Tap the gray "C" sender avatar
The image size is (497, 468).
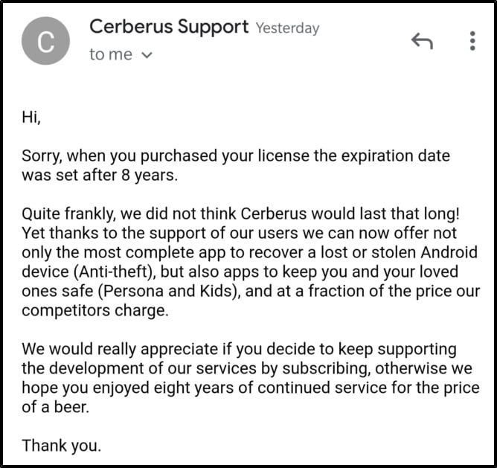coord(45,41)
